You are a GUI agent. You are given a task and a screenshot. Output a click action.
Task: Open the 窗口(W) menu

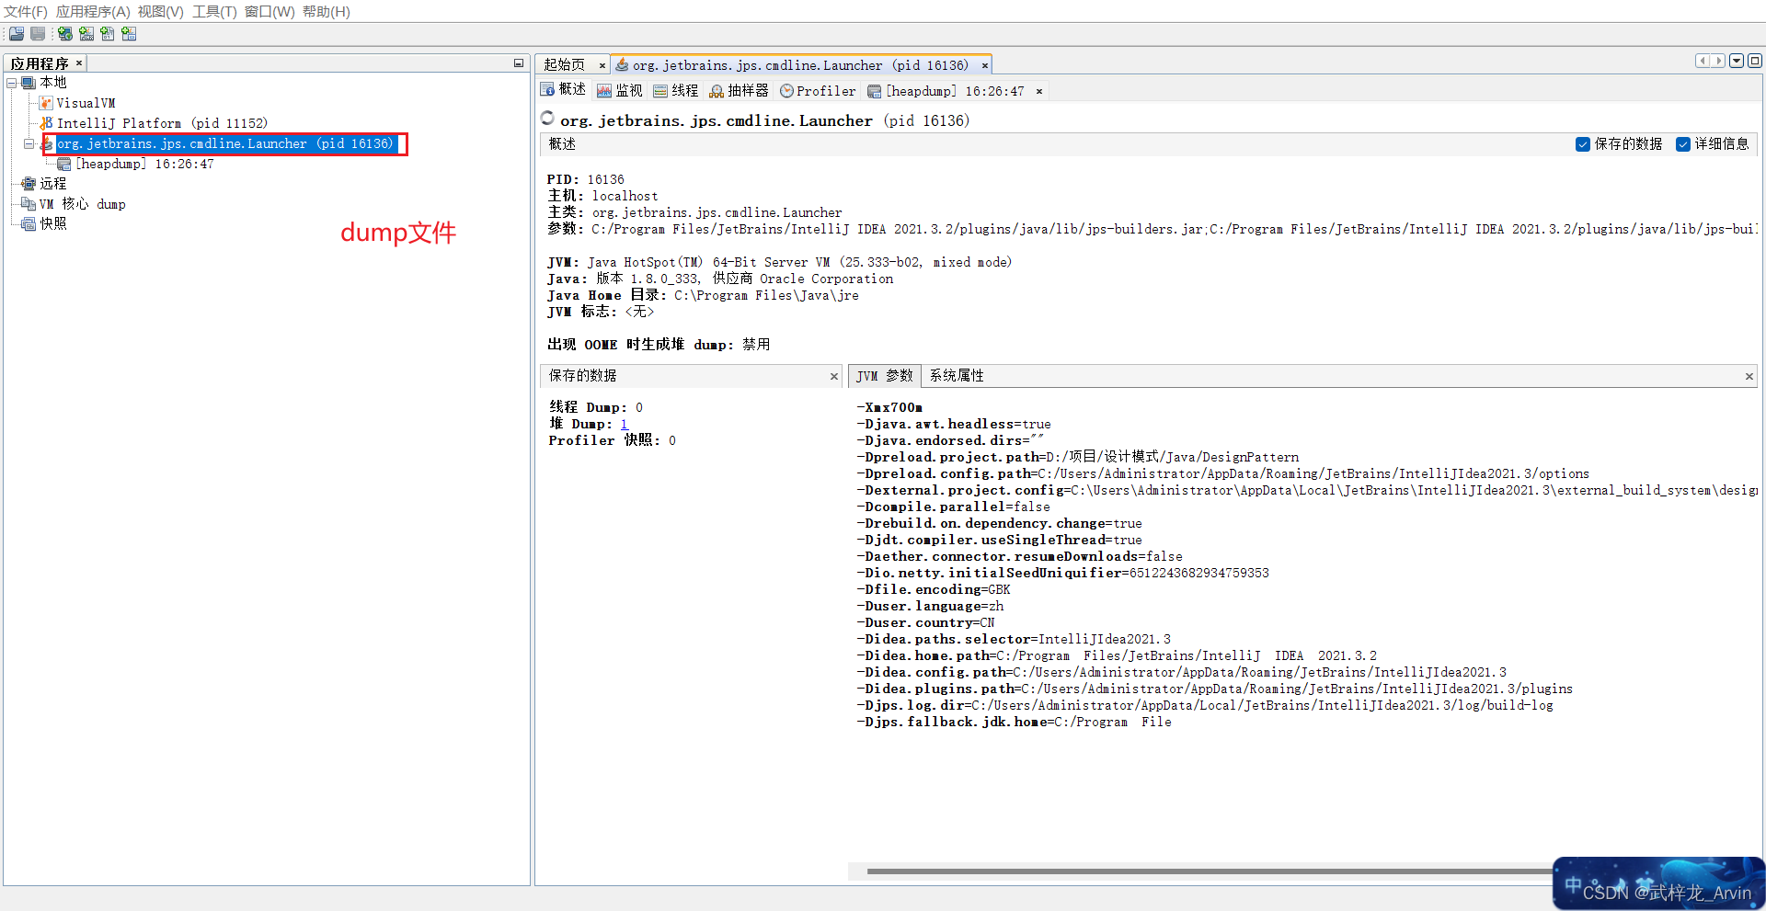(x=269, y=12)
